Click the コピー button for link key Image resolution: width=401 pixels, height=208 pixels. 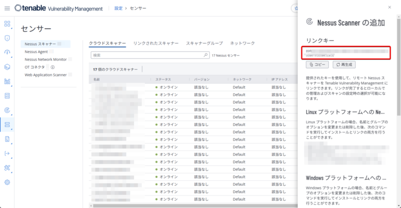(317, 64)
